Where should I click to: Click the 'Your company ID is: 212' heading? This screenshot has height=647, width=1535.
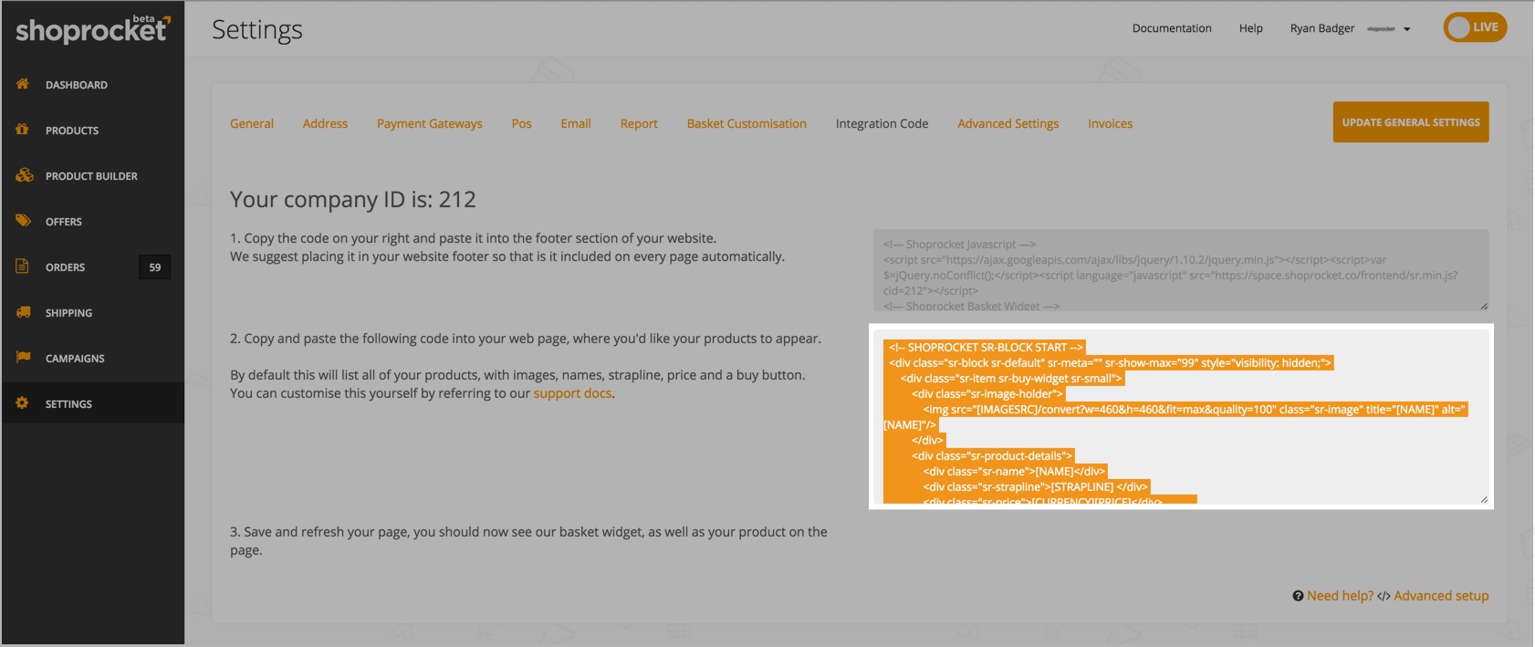click(x=353, y=199)
